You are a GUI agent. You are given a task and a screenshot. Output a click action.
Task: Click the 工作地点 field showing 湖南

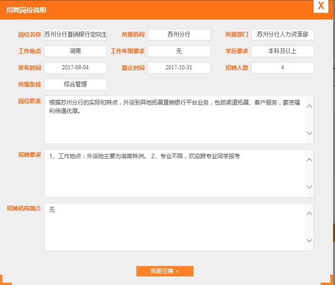tap(76, 51)
